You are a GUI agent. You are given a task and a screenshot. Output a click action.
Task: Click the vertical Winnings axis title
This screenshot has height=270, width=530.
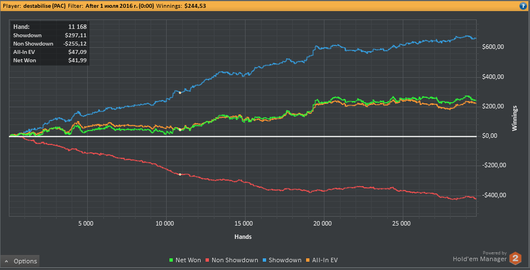514,118
